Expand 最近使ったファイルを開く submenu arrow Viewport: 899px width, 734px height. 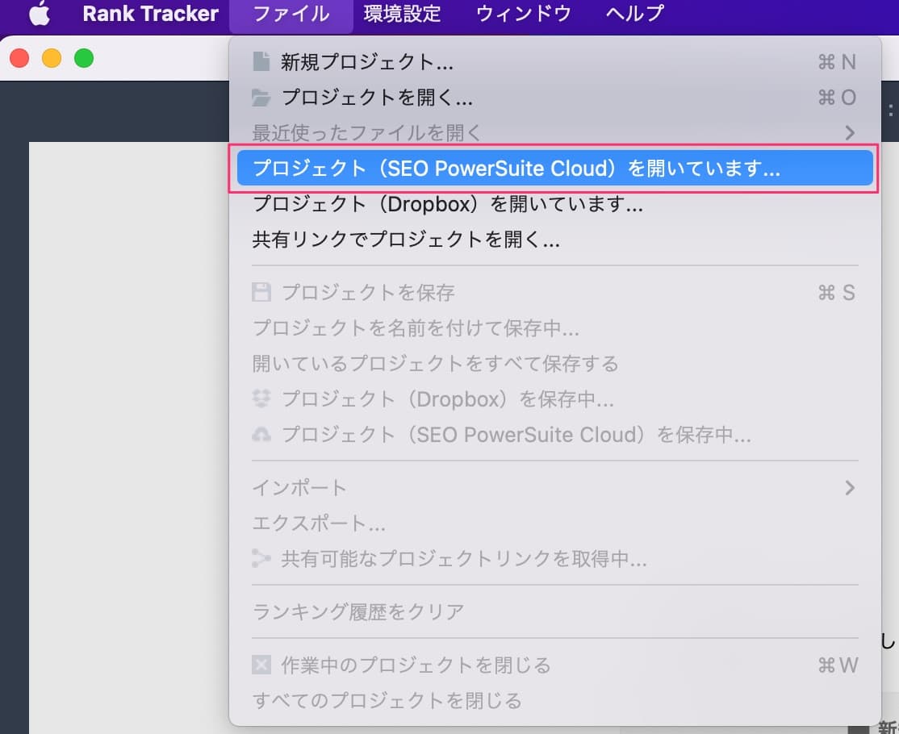(x=850, y=133)
